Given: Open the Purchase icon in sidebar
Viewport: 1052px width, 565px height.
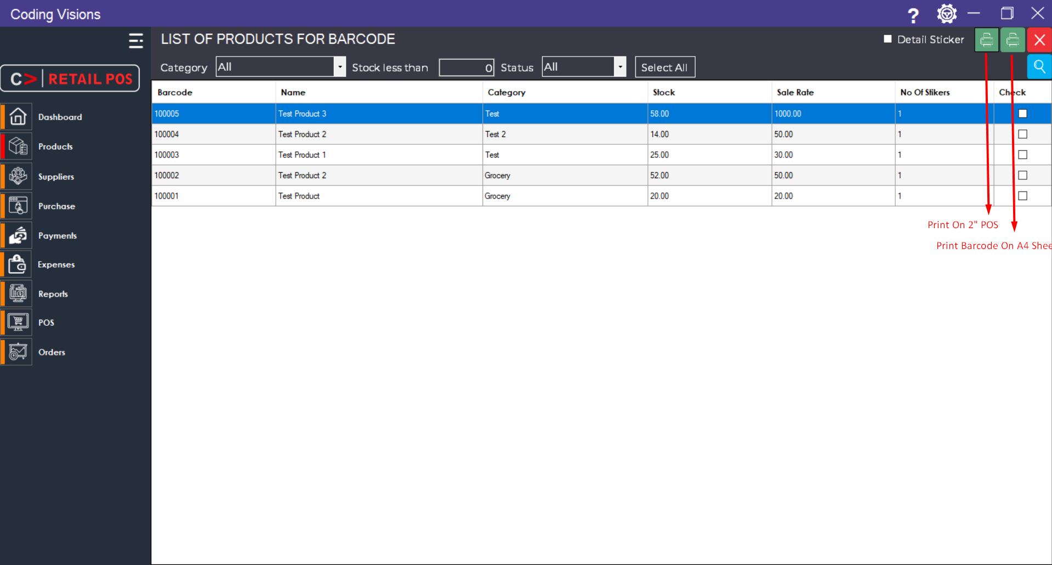Looking at the screenshot, I should (x=18, y=206).
